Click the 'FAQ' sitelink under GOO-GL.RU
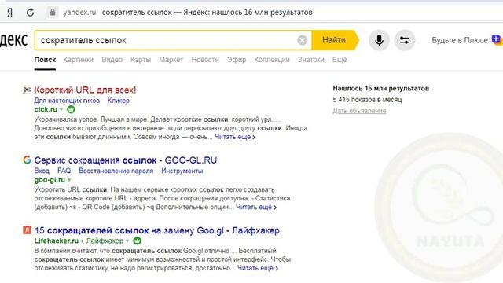 click(64, 171)
